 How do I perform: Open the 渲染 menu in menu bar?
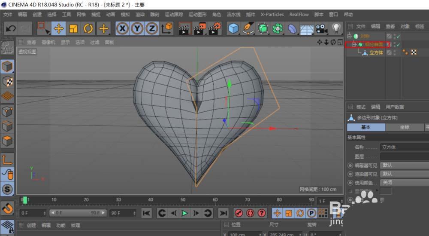[x=140, y=14]
